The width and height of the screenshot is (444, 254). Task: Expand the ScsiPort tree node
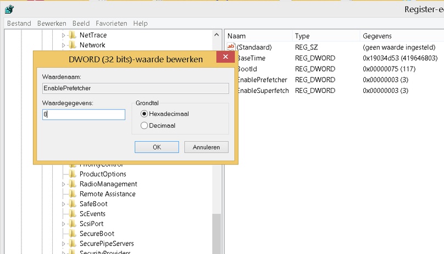(63, 224)
